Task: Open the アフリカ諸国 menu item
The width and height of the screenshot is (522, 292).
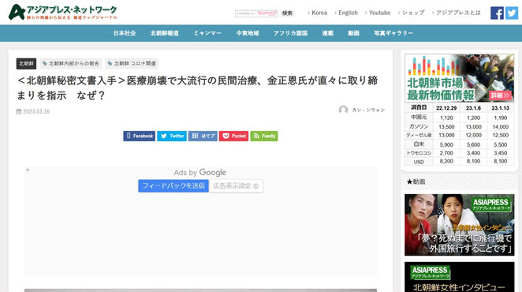Action: tap(290, 33)
